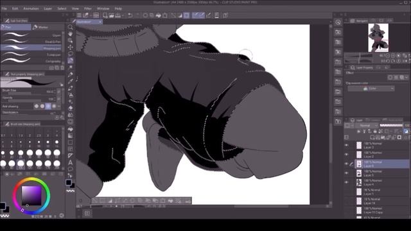Image resolution: width=411 pixels, height=231 pixels.
Task: Click the Redo arrow in toolbar
Action: 137,15
